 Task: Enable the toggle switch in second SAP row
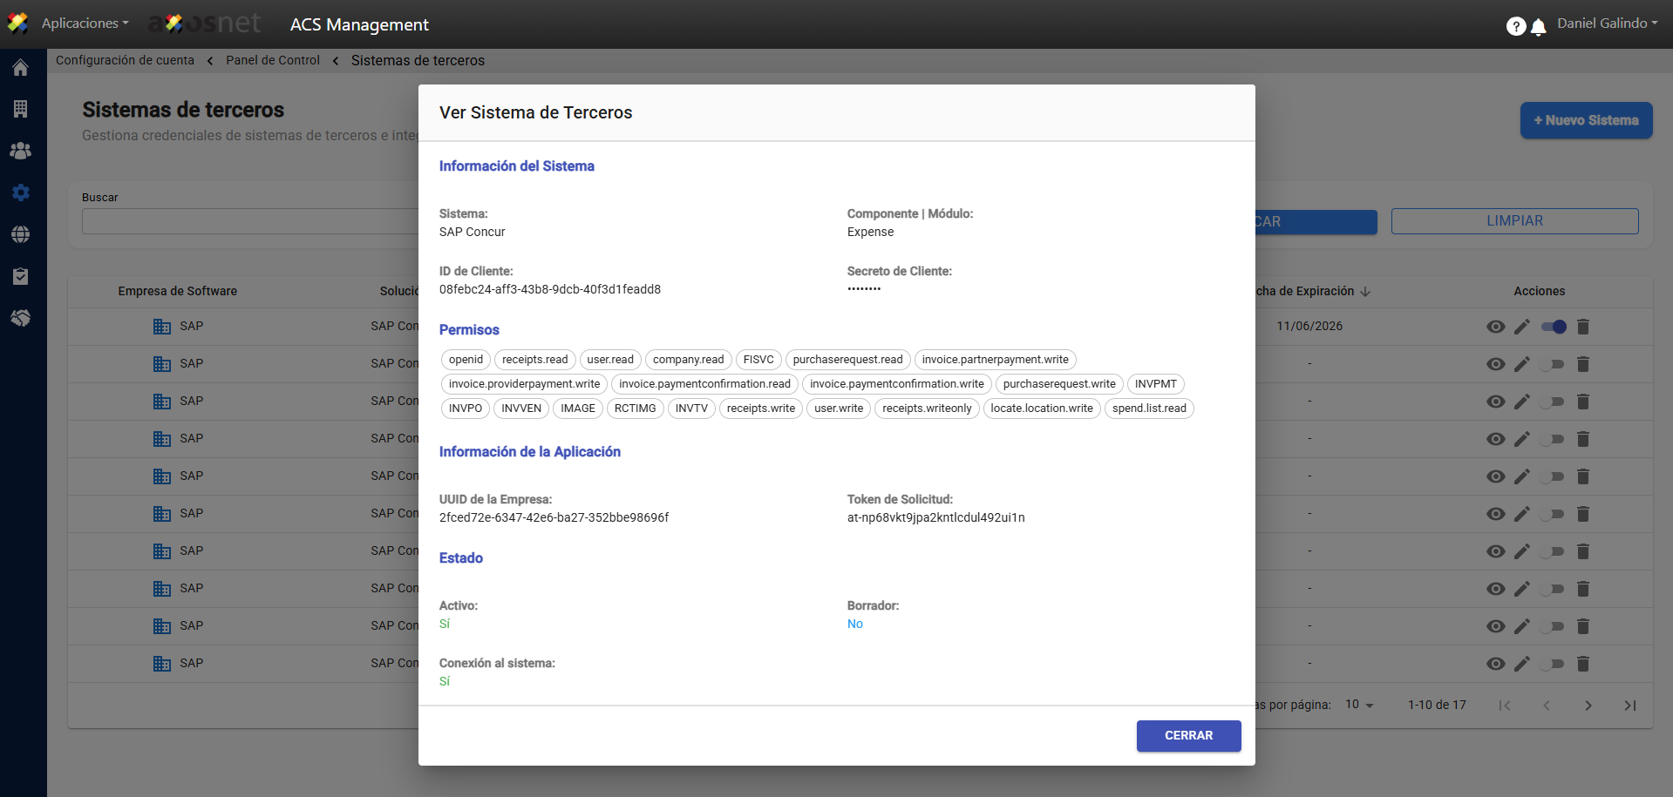[x=1553, y=364]
